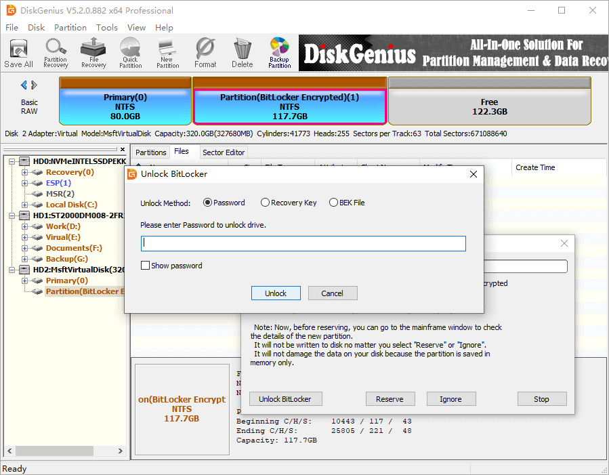The width and height of the screenshot is (609, 475).
Task: Click the Quick Partition icon
Action: tap(130, 53)
